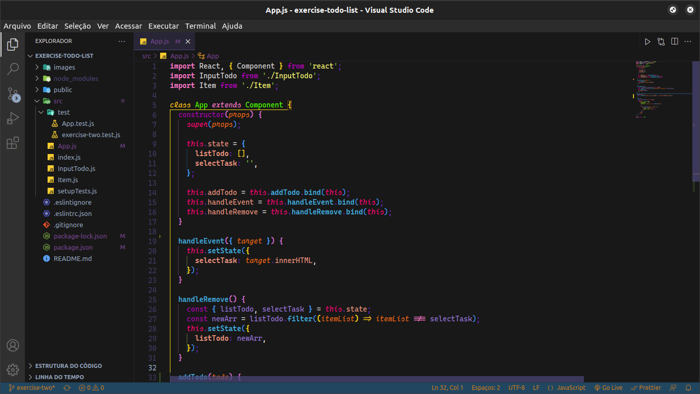Image resolution: width=700 pixels, height=394 pixels.
Task: Open the .eslintrc.json file
Action: [78, 213]
